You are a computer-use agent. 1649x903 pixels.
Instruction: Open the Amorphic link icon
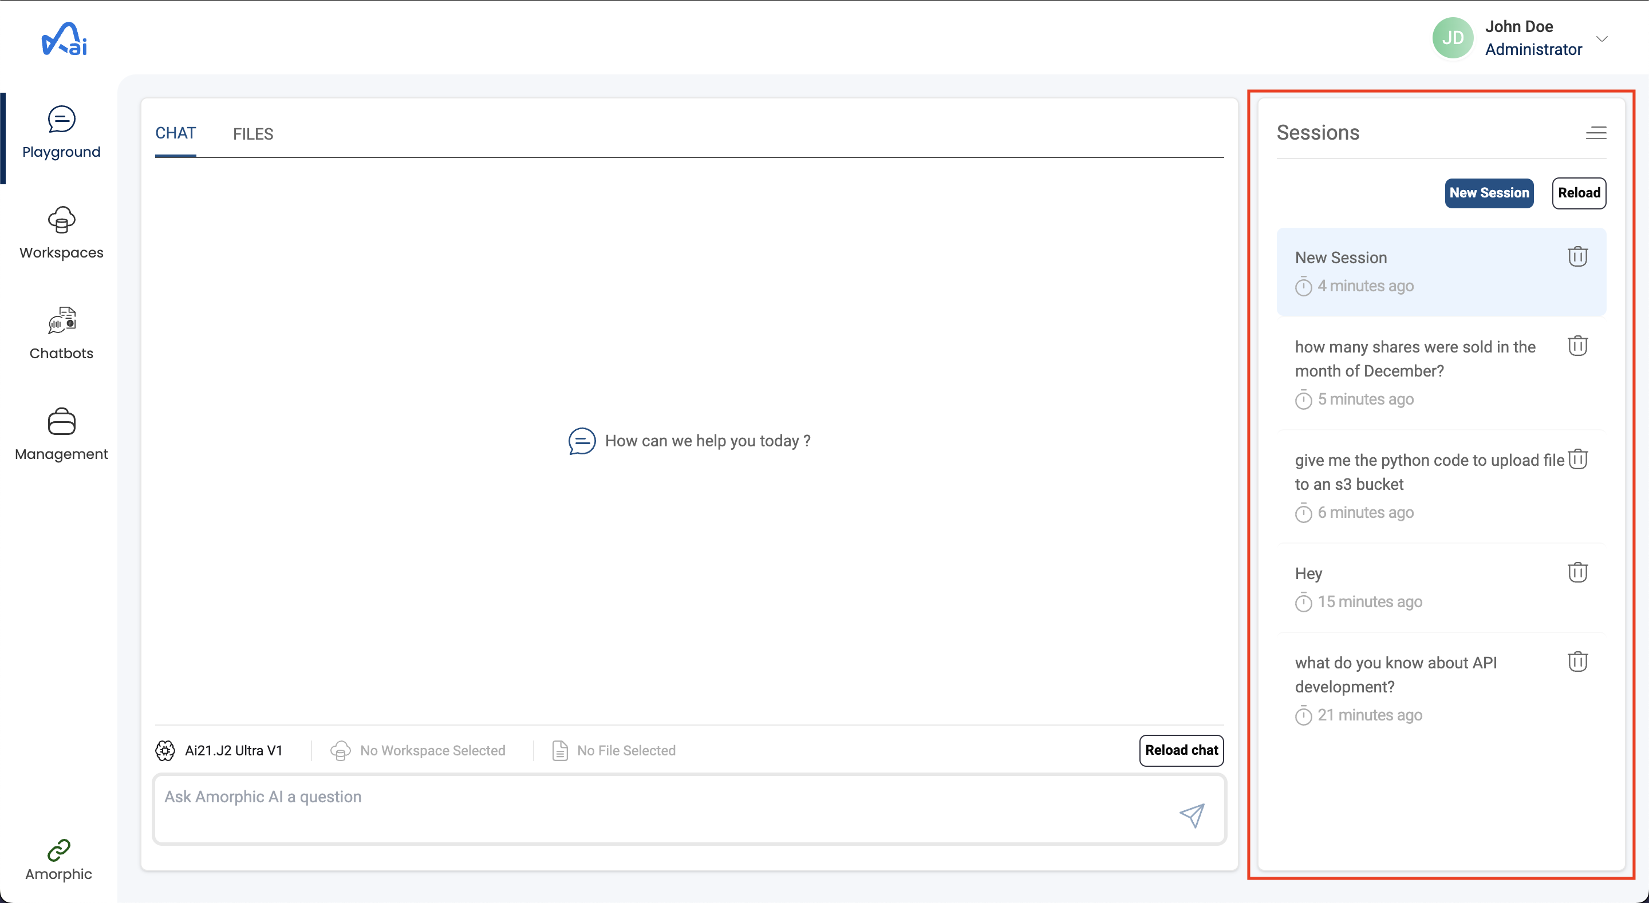click(59, 850)
